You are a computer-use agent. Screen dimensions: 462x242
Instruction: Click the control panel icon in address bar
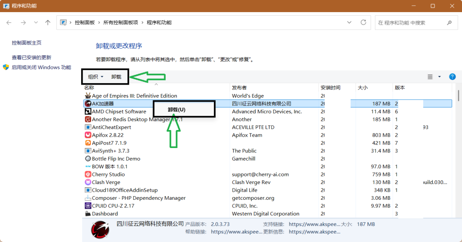click(63, 22)
